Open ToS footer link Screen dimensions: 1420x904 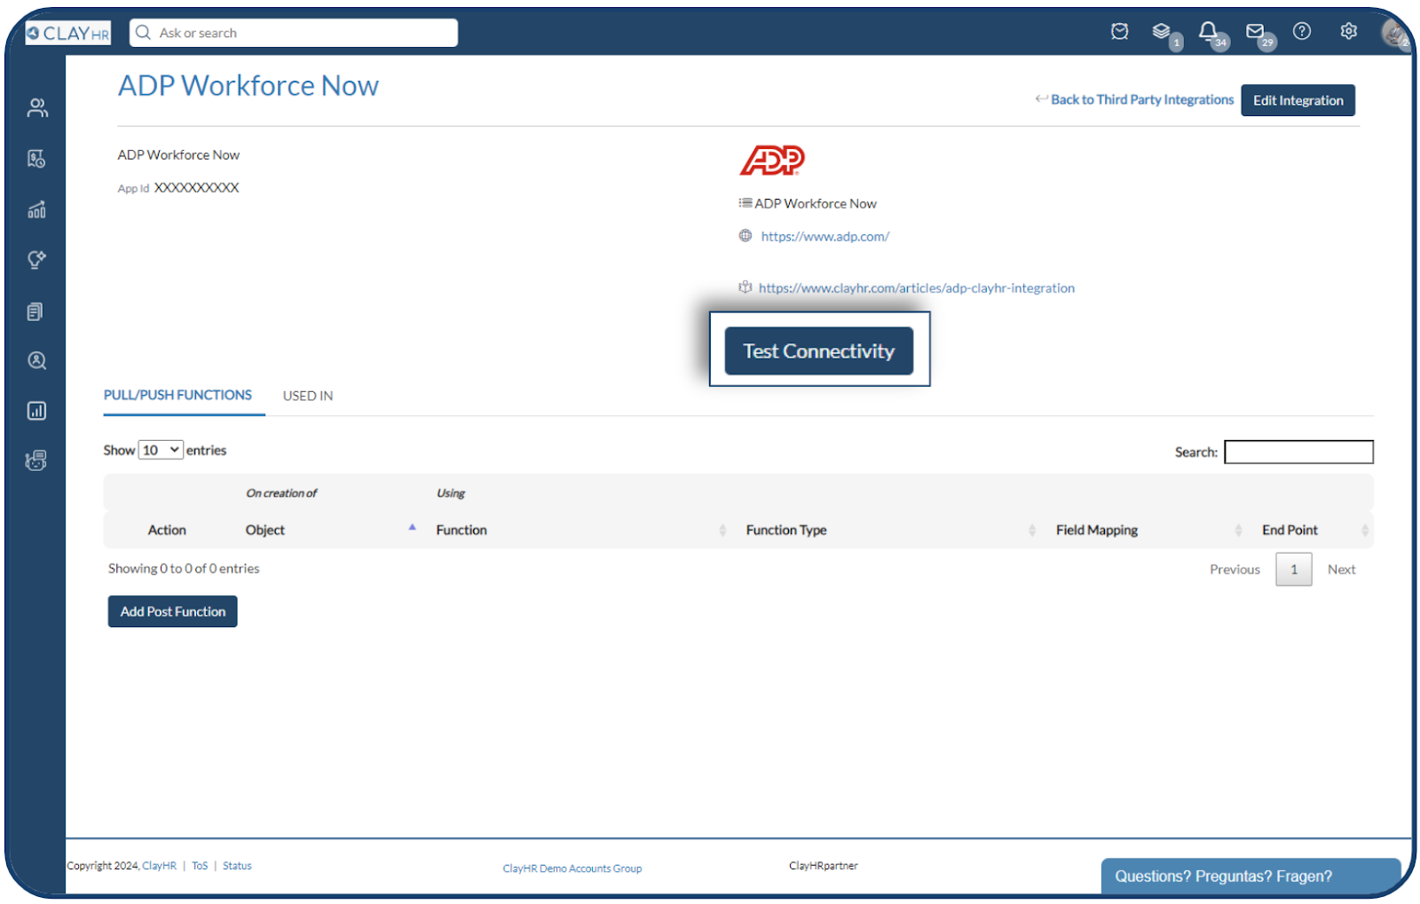(200, 866)
